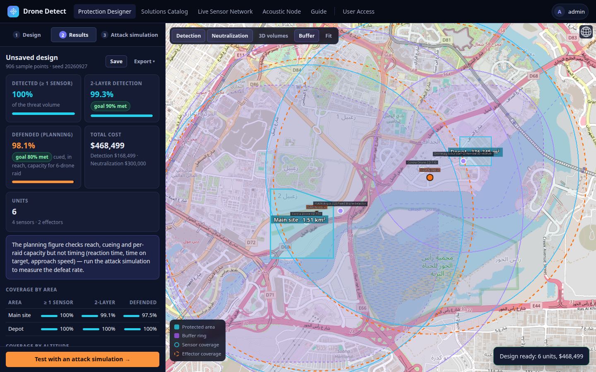Click the admin avatar icon
This screenshot has height=372, width=596.
[x=560, y=12]
